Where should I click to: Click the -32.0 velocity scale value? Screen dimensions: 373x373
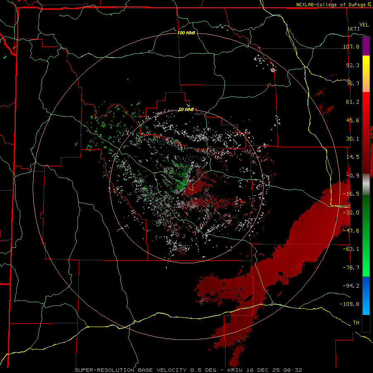pyautogui.click(x=351, y=213)
